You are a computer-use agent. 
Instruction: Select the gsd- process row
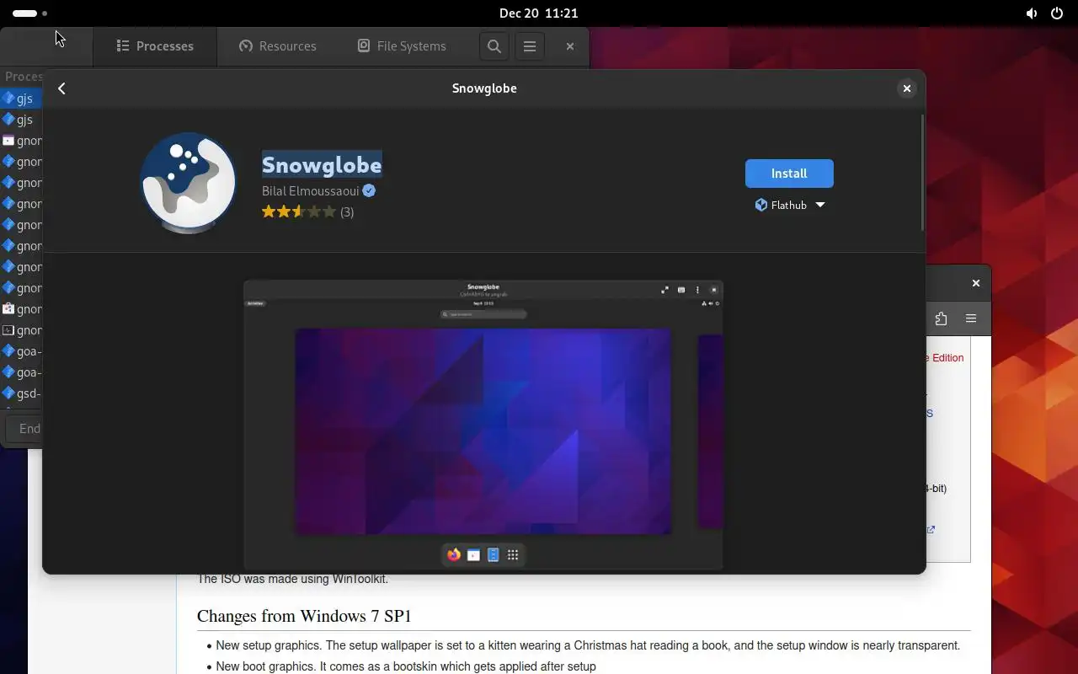(x=21, y=393)
